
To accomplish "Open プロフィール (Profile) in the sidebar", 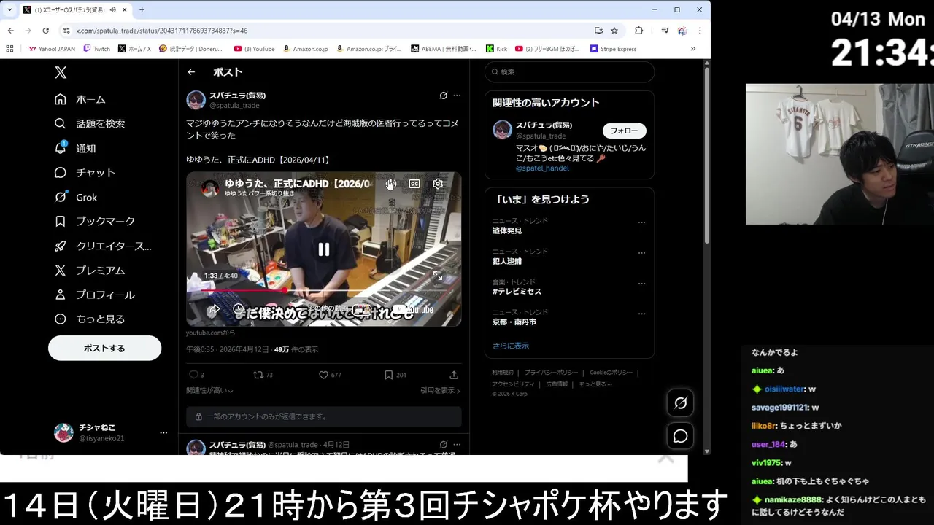I will point(95,295).
